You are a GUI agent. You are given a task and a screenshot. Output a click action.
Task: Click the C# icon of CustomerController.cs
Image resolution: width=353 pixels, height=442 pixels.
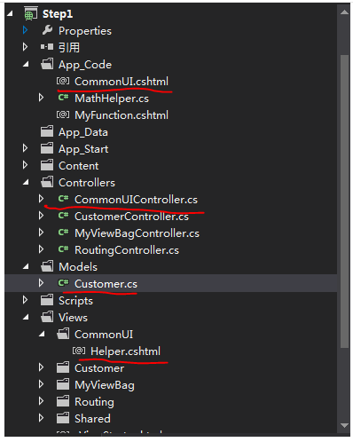point(63,216)
